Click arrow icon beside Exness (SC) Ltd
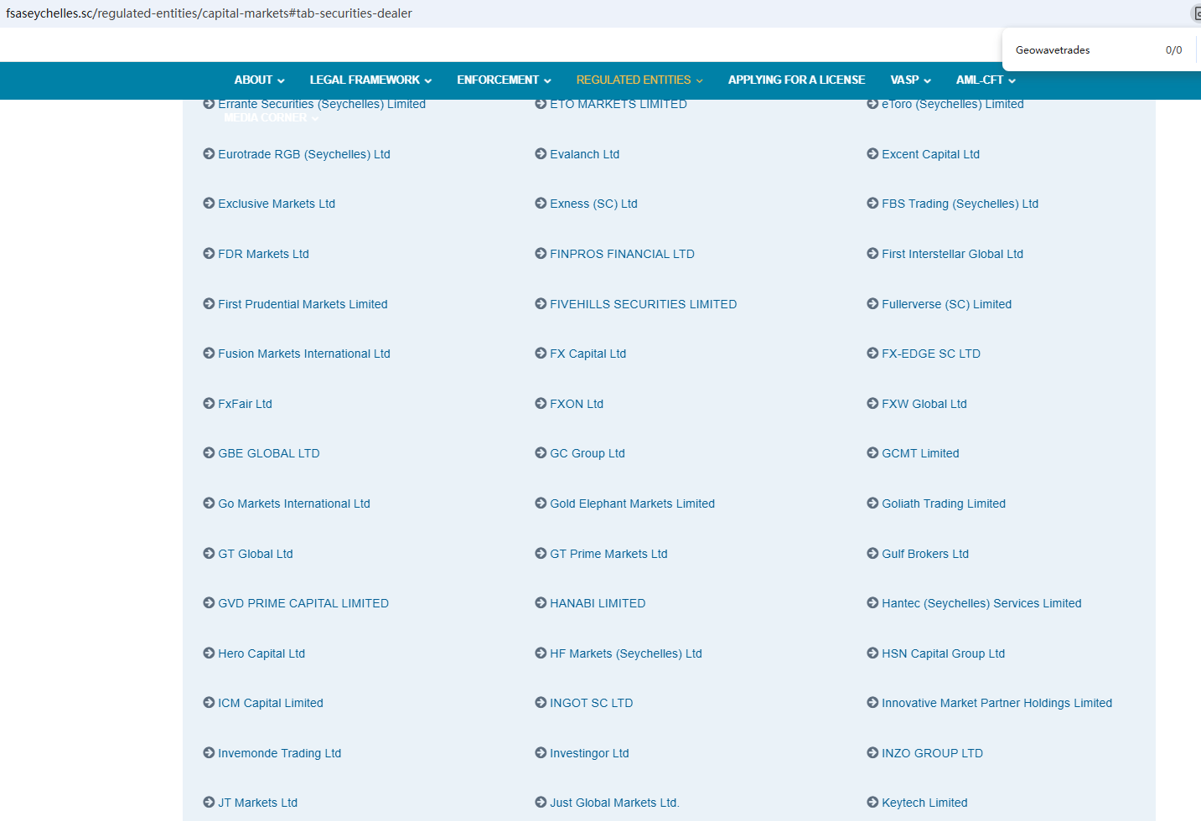This screenshot has width=1201, height=821. [541, 204]
